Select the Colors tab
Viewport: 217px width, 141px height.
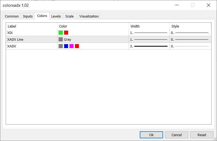pos(42,16)
